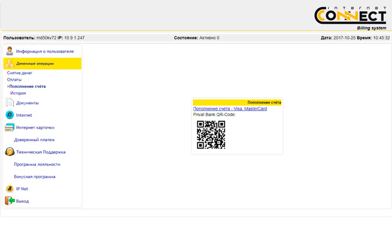Follow the Visa, MasterCard top-up link
392x231 pixels.
230,109
